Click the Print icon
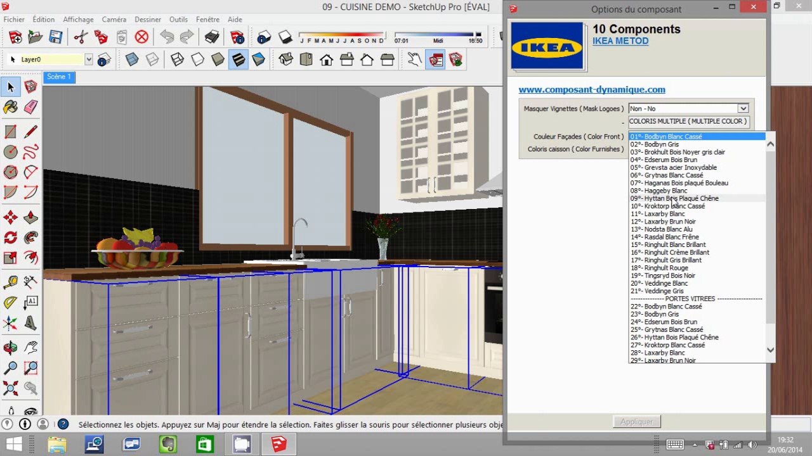 [212, 37]
